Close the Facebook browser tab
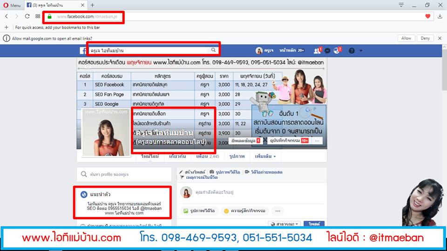Image resolution: width=447 pixels, height=251 pixels. (x=82, y=5)
